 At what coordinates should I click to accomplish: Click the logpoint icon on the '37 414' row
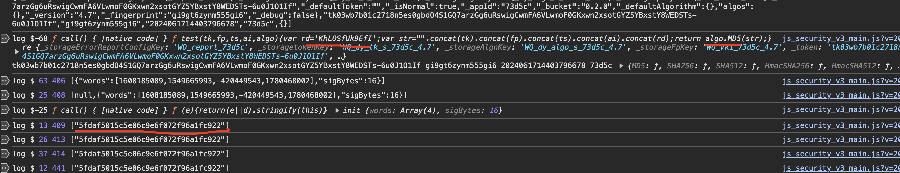5,154
